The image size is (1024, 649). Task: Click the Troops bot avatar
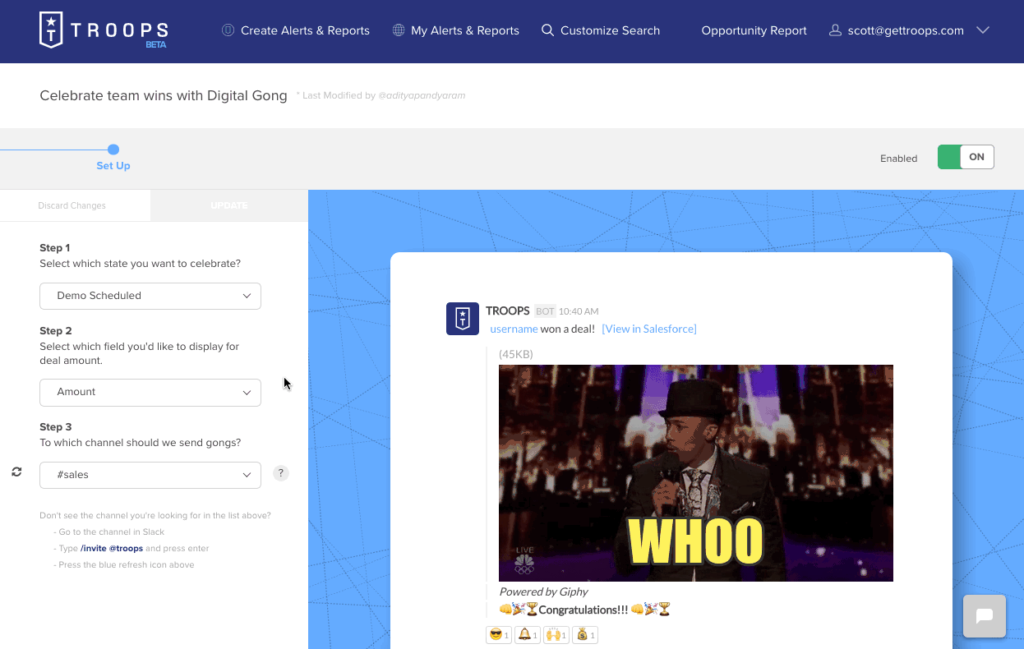463,319
